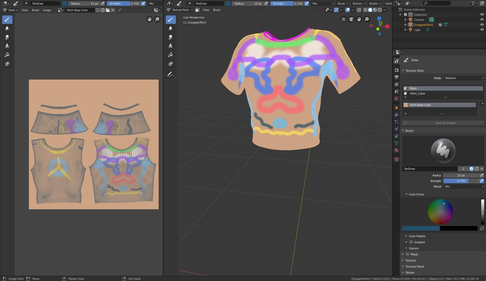Select the Smear tool in the 3D viewport

(171, 37)
